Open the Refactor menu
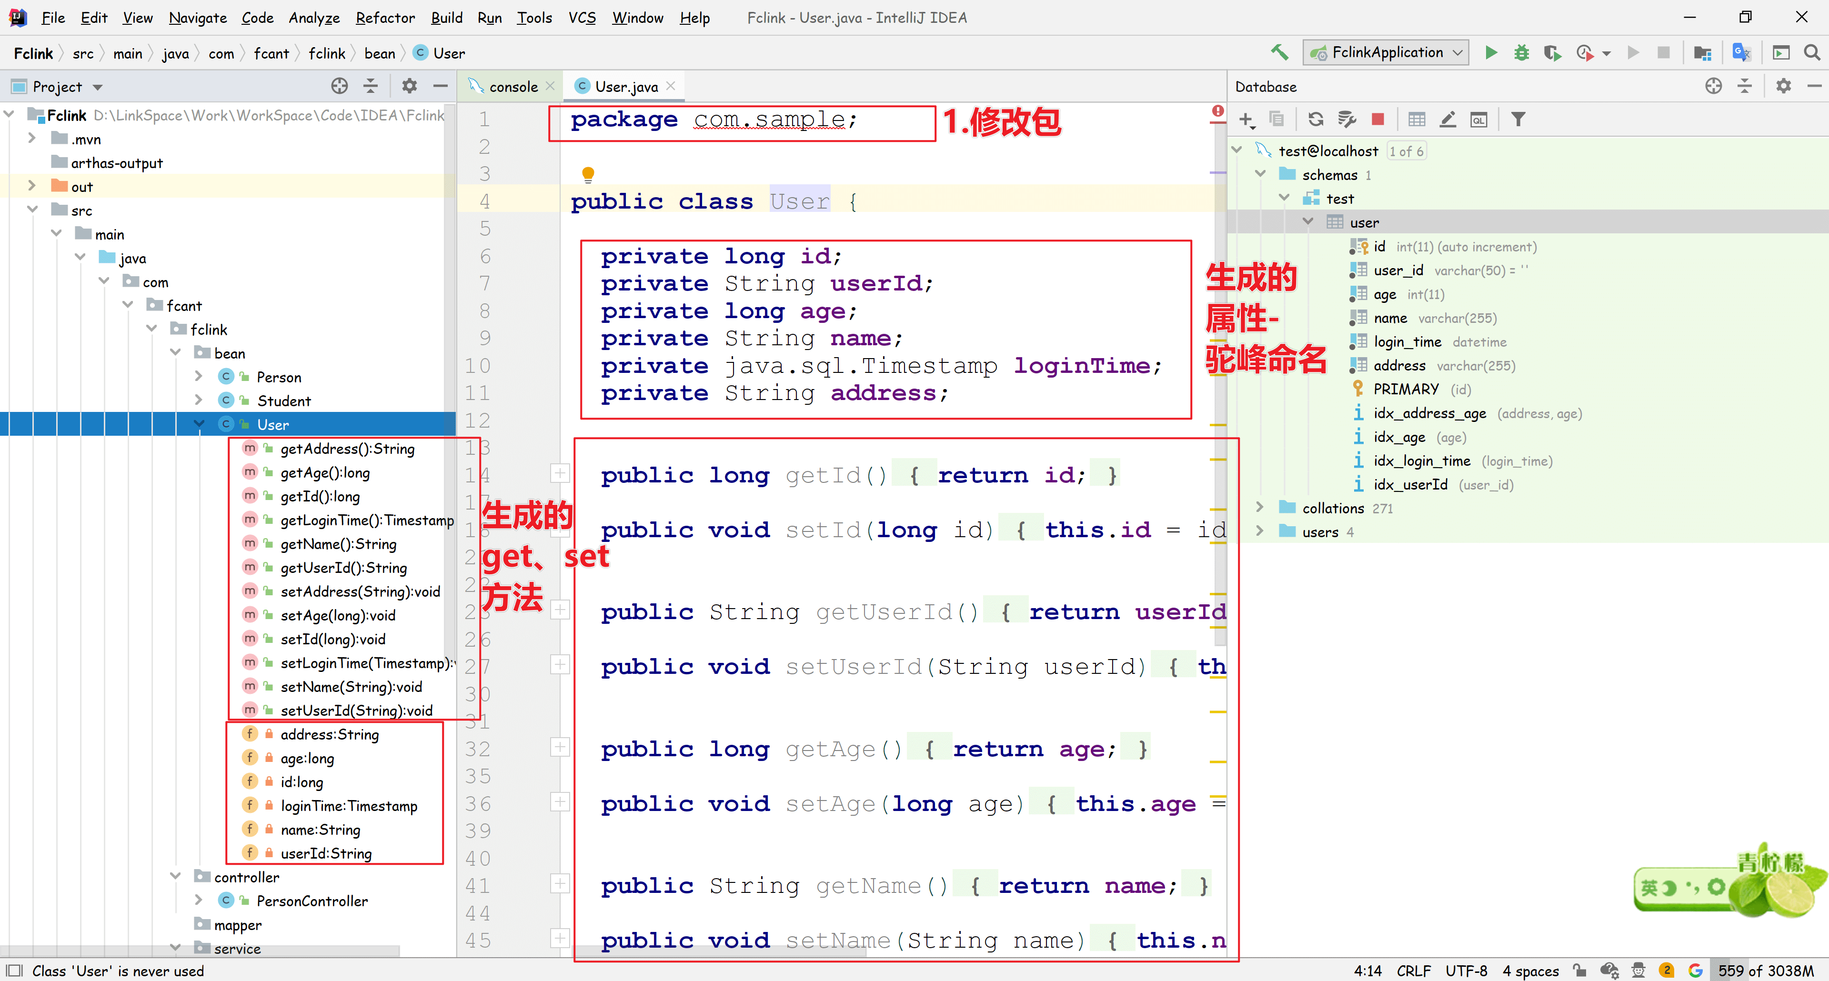The width and height of the screenshot is (1829, 981). point(385,18)
